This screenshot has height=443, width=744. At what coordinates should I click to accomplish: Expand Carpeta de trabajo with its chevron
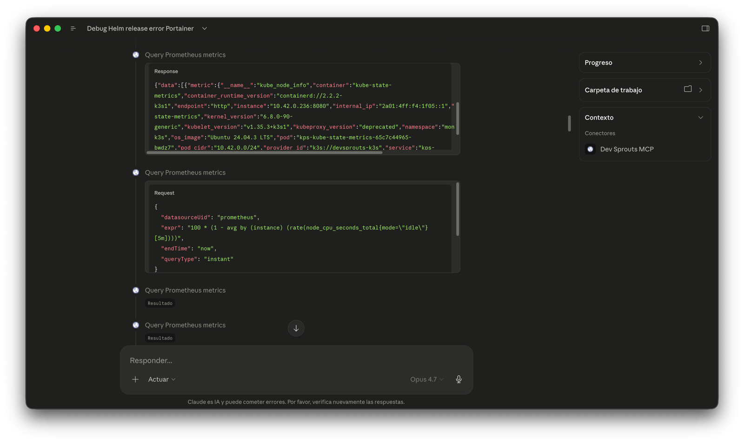point(700,90)
